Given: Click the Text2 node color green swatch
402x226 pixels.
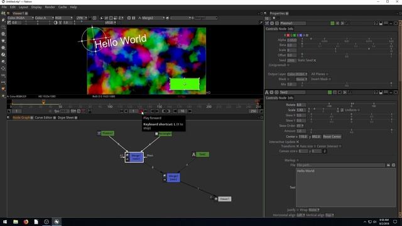Looking at the screenshot, I should 330,92.
